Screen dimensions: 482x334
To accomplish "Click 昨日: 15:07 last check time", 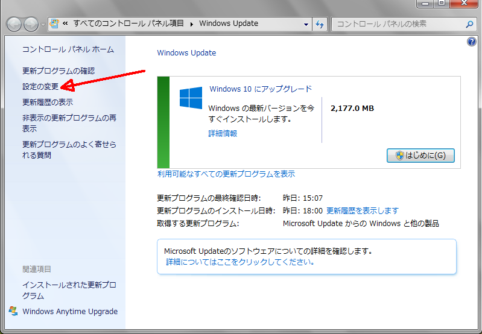I will pos(303,198).
